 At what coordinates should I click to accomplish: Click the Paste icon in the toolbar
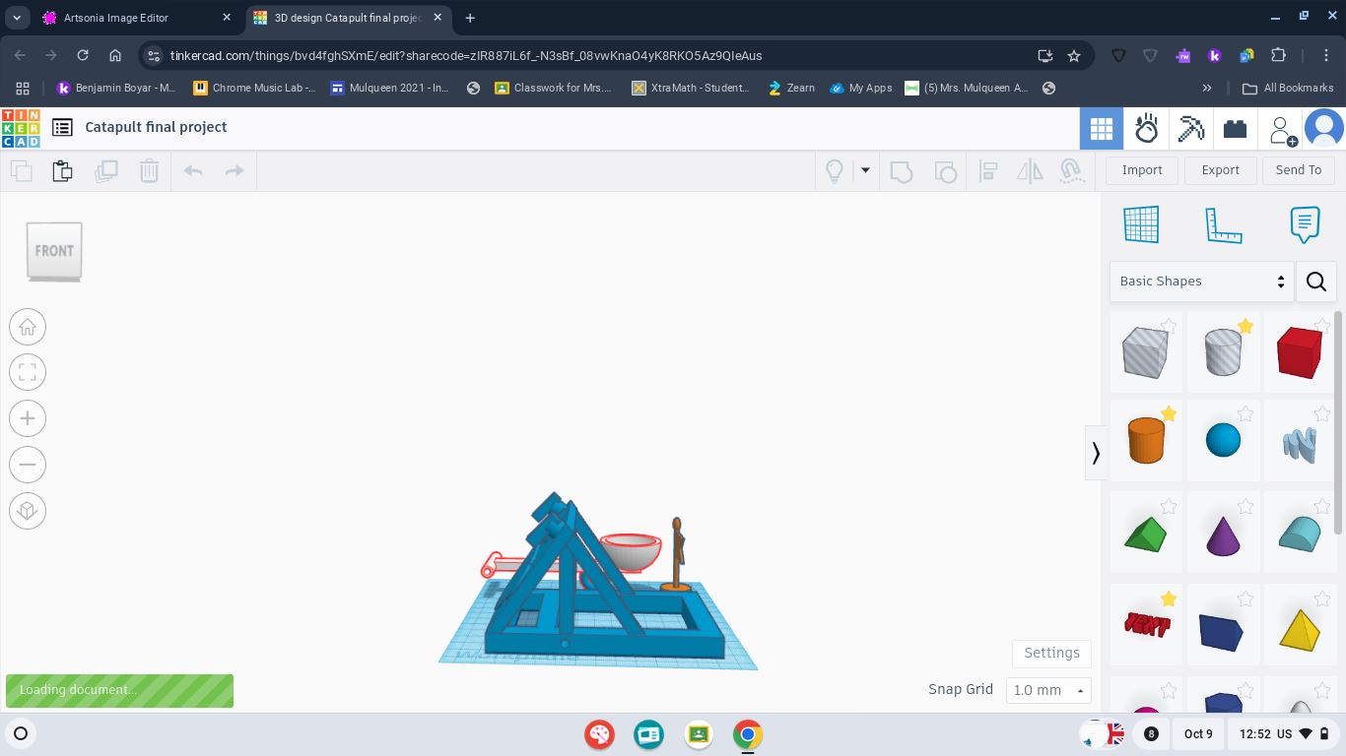[62, 170]
